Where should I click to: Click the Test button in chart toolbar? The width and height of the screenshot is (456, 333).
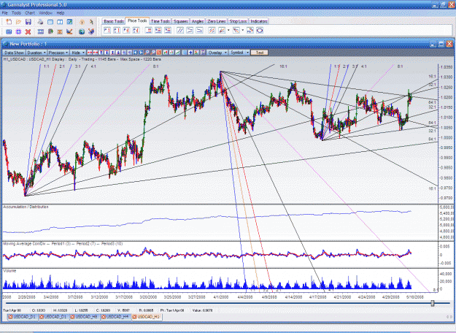click(260, 53)
